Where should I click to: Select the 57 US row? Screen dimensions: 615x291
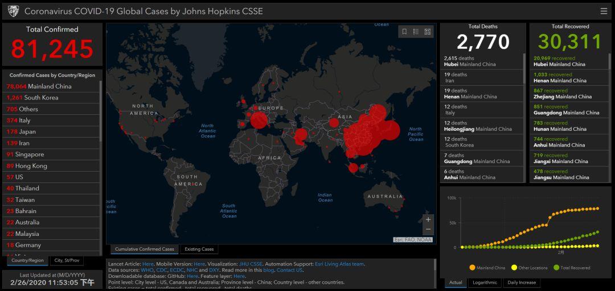52,177
